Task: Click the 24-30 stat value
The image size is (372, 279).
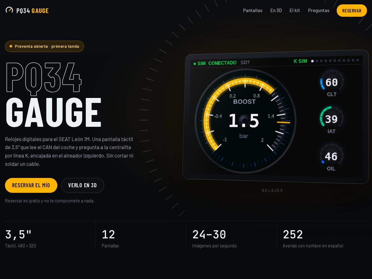Action: coord(209,234)
